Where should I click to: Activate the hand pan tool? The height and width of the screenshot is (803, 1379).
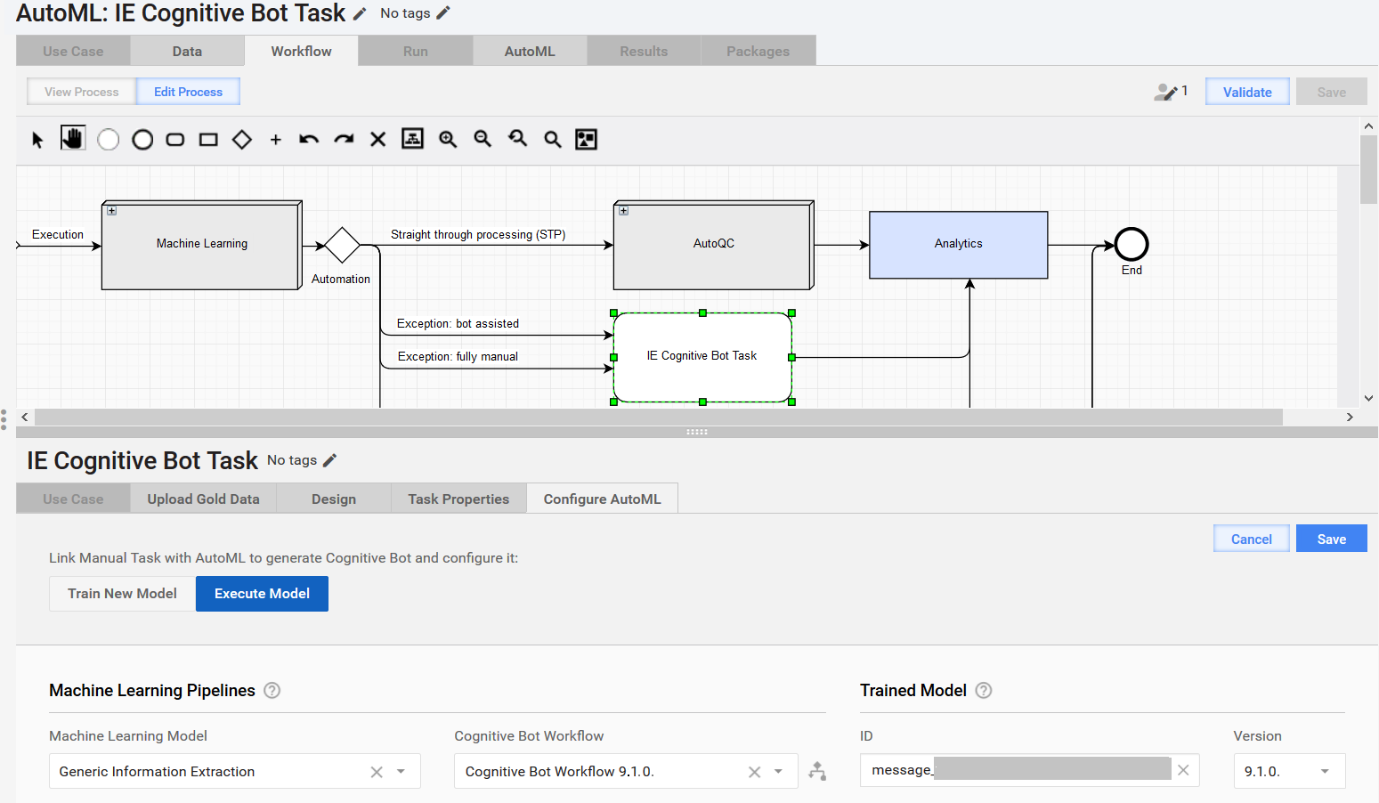(73, 138)
